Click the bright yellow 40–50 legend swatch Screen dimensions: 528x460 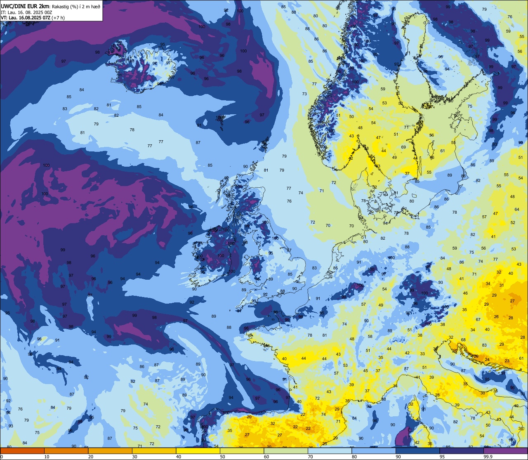point(198,451)
